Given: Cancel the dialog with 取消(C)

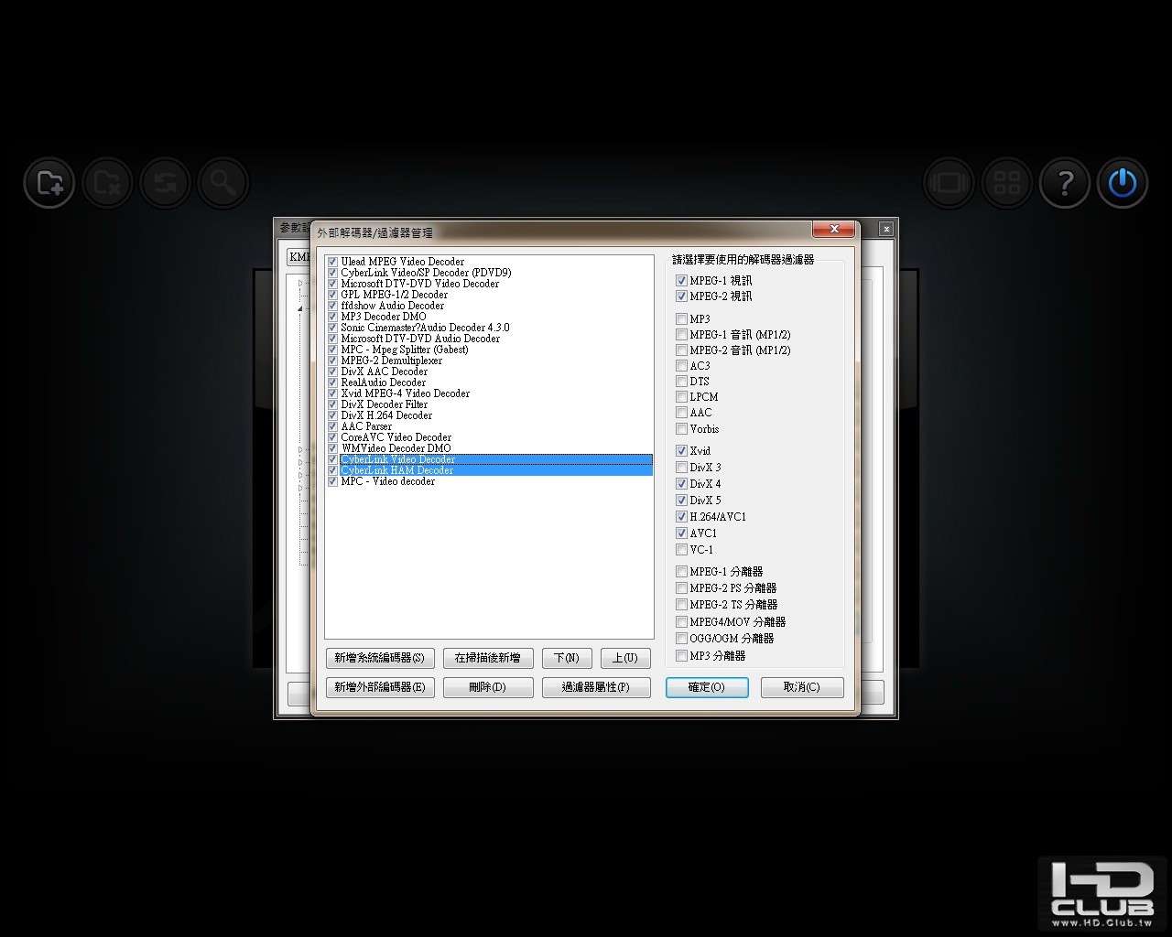Looking at the screenshot, I should point(802,687).
